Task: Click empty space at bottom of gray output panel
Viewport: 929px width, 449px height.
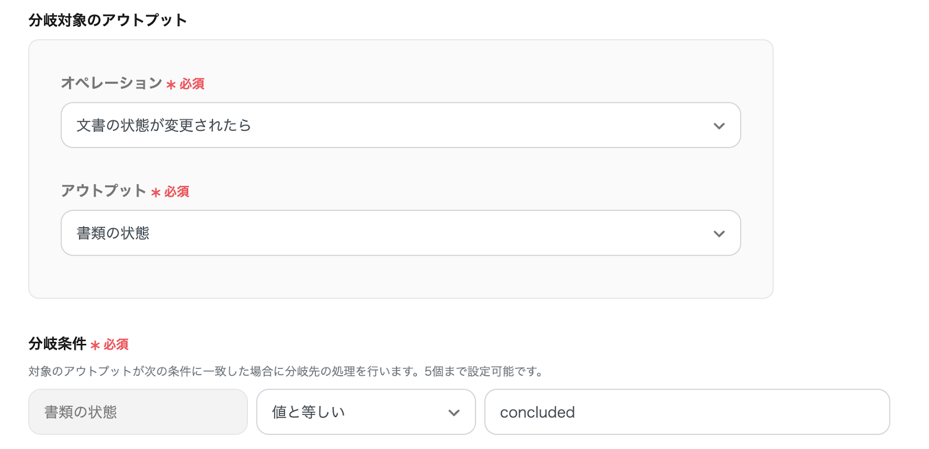Action: click(400, 278)
